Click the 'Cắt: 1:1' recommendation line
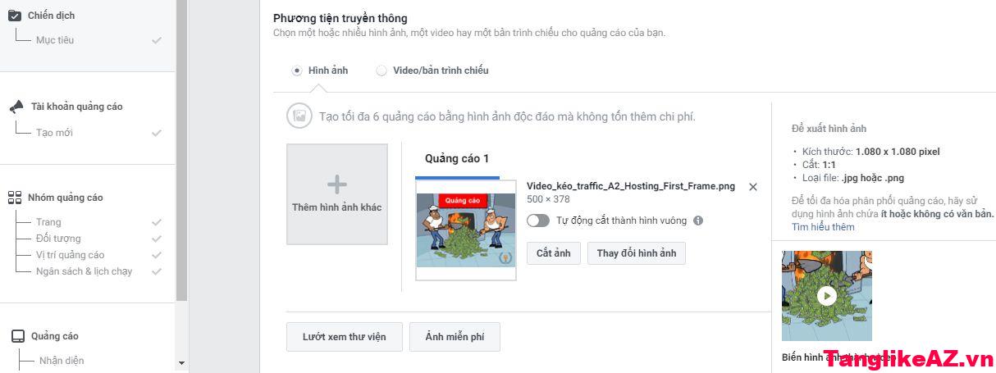The image size is (996, 373). click(817, 165)
